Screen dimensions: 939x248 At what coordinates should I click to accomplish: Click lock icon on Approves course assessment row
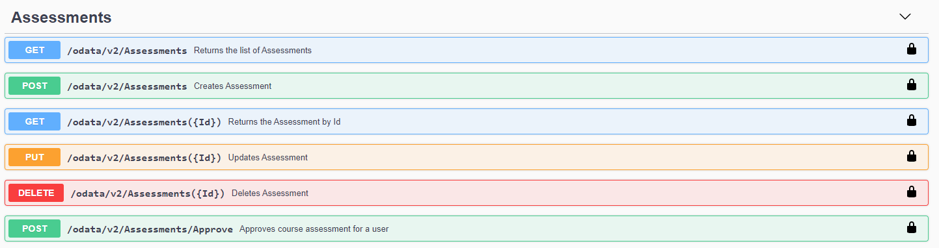pyautogui.click(x=912, y=228)
